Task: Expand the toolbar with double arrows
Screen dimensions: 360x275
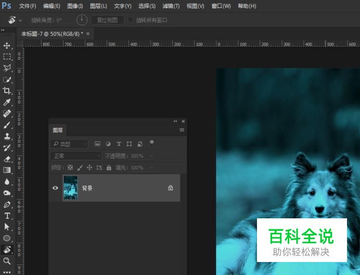Action: (3, 30)
